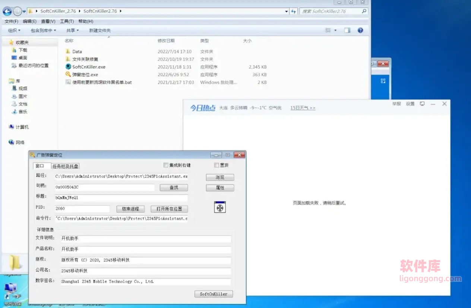The width and height of the screenshot is (471, 308).
Task: Open the recent pages dropdown beside forward arrow
Action: coord(24,12)
